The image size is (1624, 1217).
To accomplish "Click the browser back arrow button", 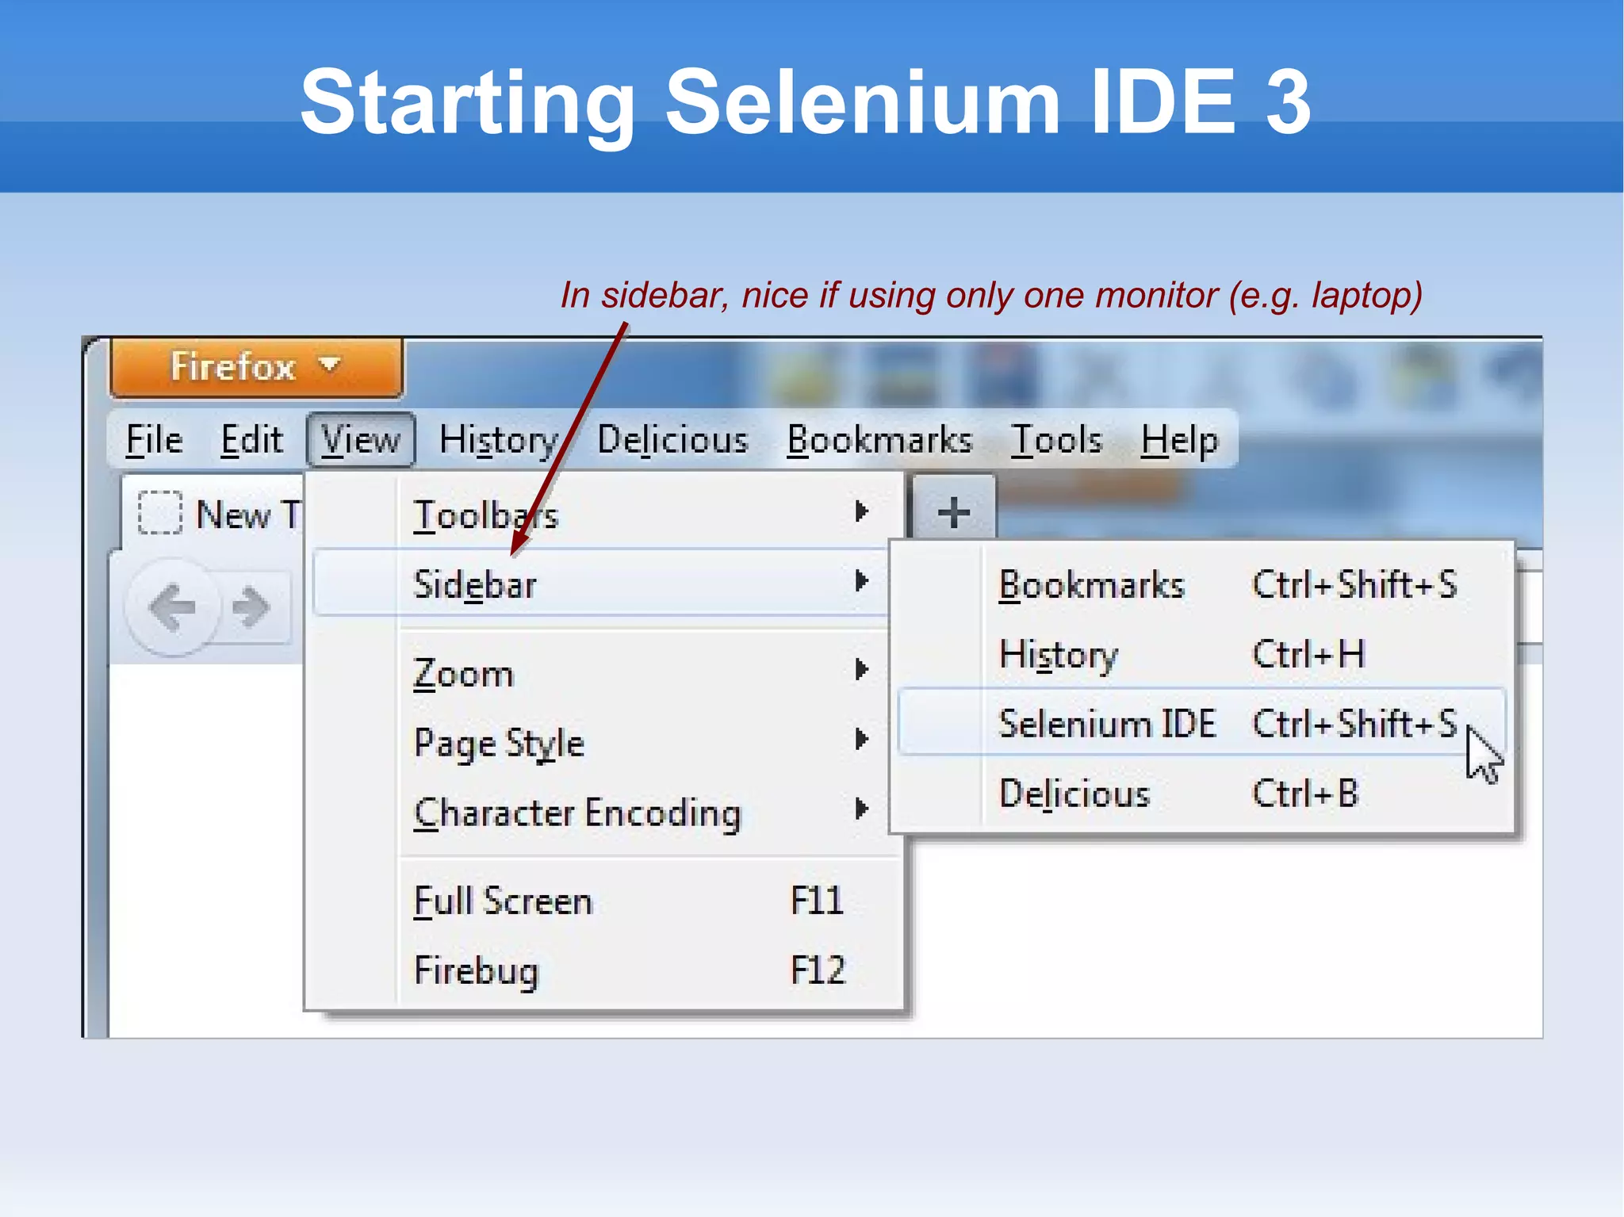I will (172, 608).
